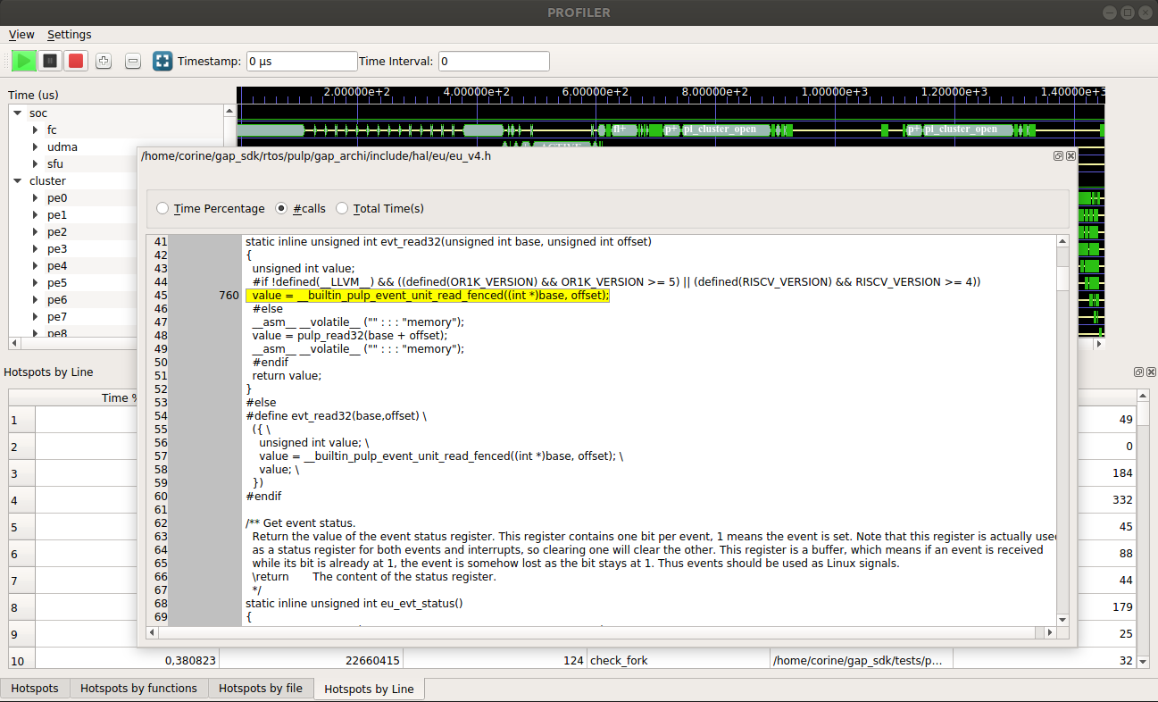Expand the sfu tree node
Viewport: 1158px width, 702px height.
(35, 164)
